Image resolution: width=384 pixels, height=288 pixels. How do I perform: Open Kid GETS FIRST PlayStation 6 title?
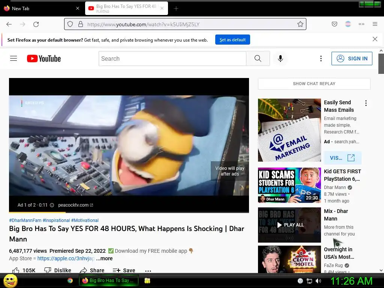[x=342, y=175]
